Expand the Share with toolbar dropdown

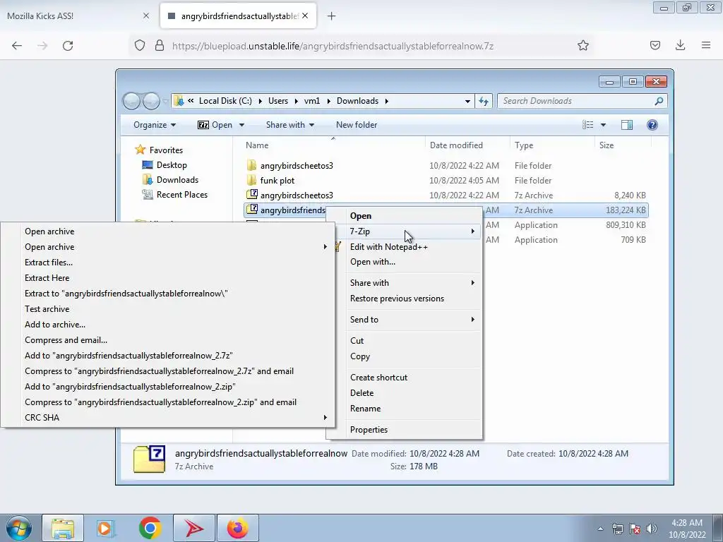pyautogui.click(x=290, y=125)
